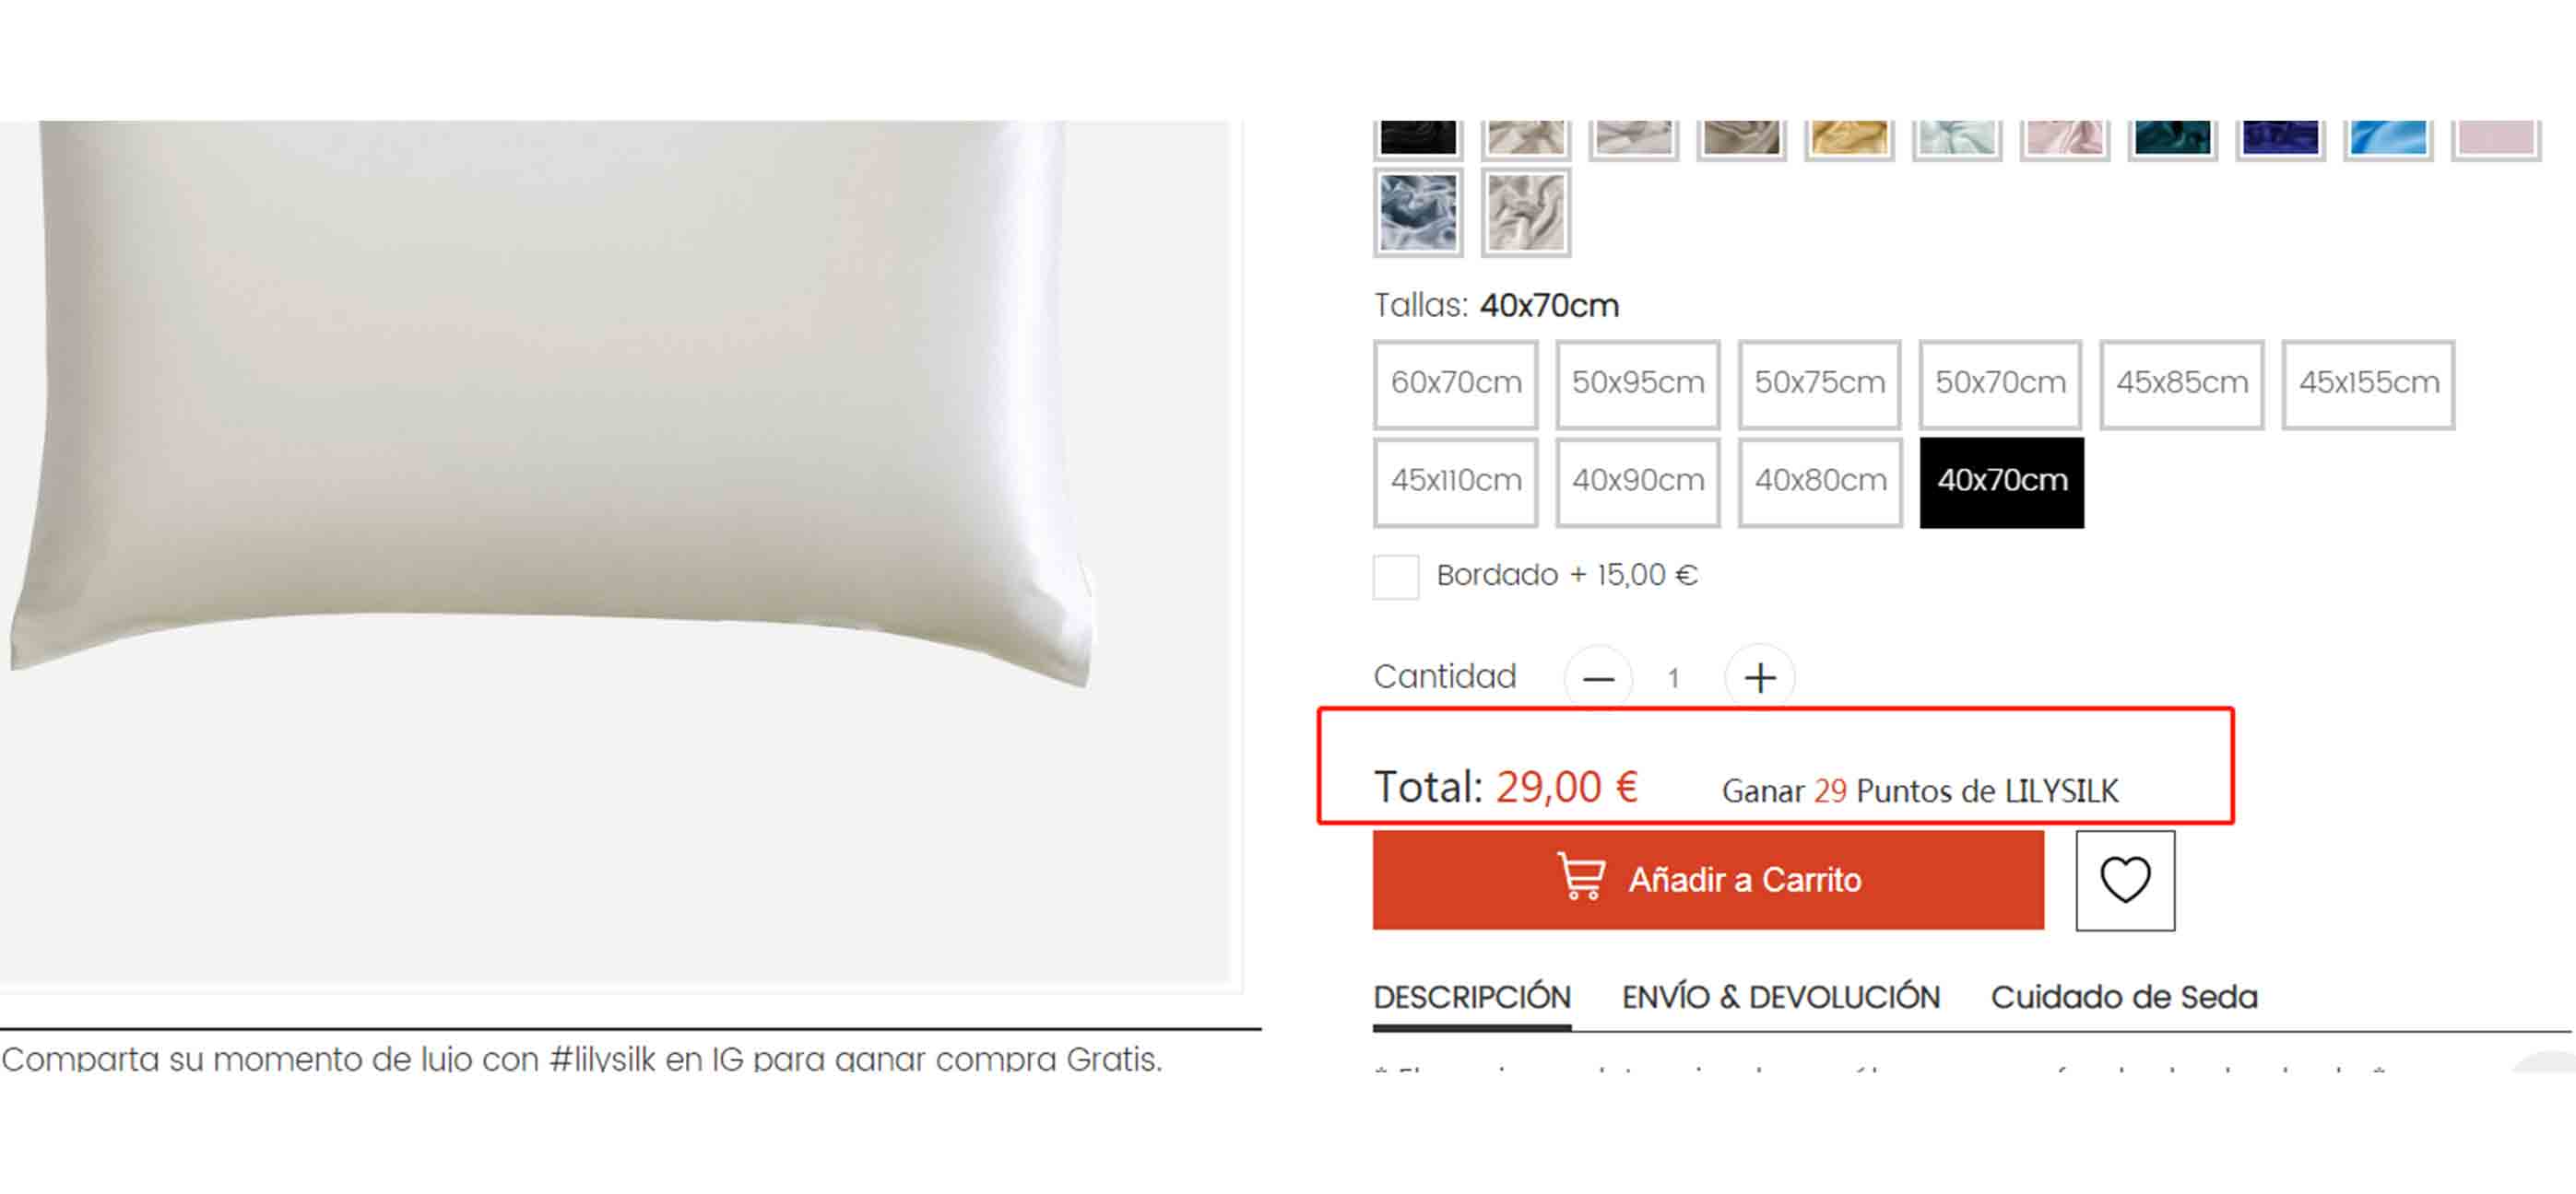
Task: Switch to Cuidado de Seda tab
Action: click(x=2123, y=997)
